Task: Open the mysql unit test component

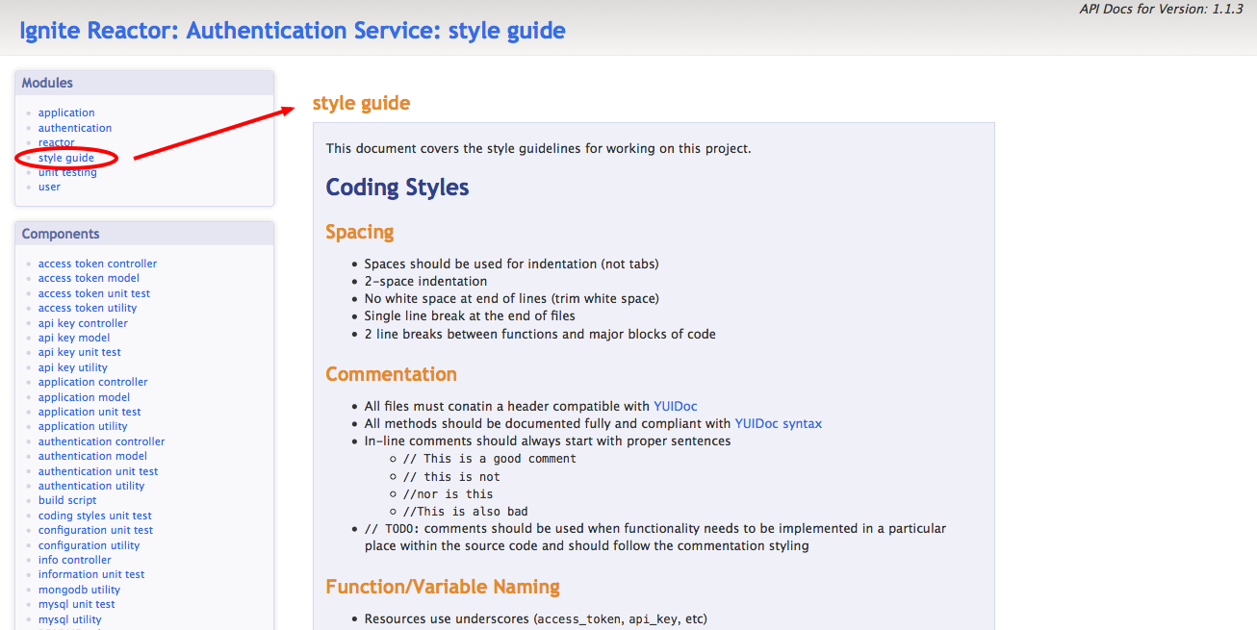Action: [76, 603]
